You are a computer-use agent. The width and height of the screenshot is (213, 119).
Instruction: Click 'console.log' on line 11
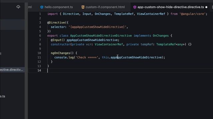[x=64, y=58]
